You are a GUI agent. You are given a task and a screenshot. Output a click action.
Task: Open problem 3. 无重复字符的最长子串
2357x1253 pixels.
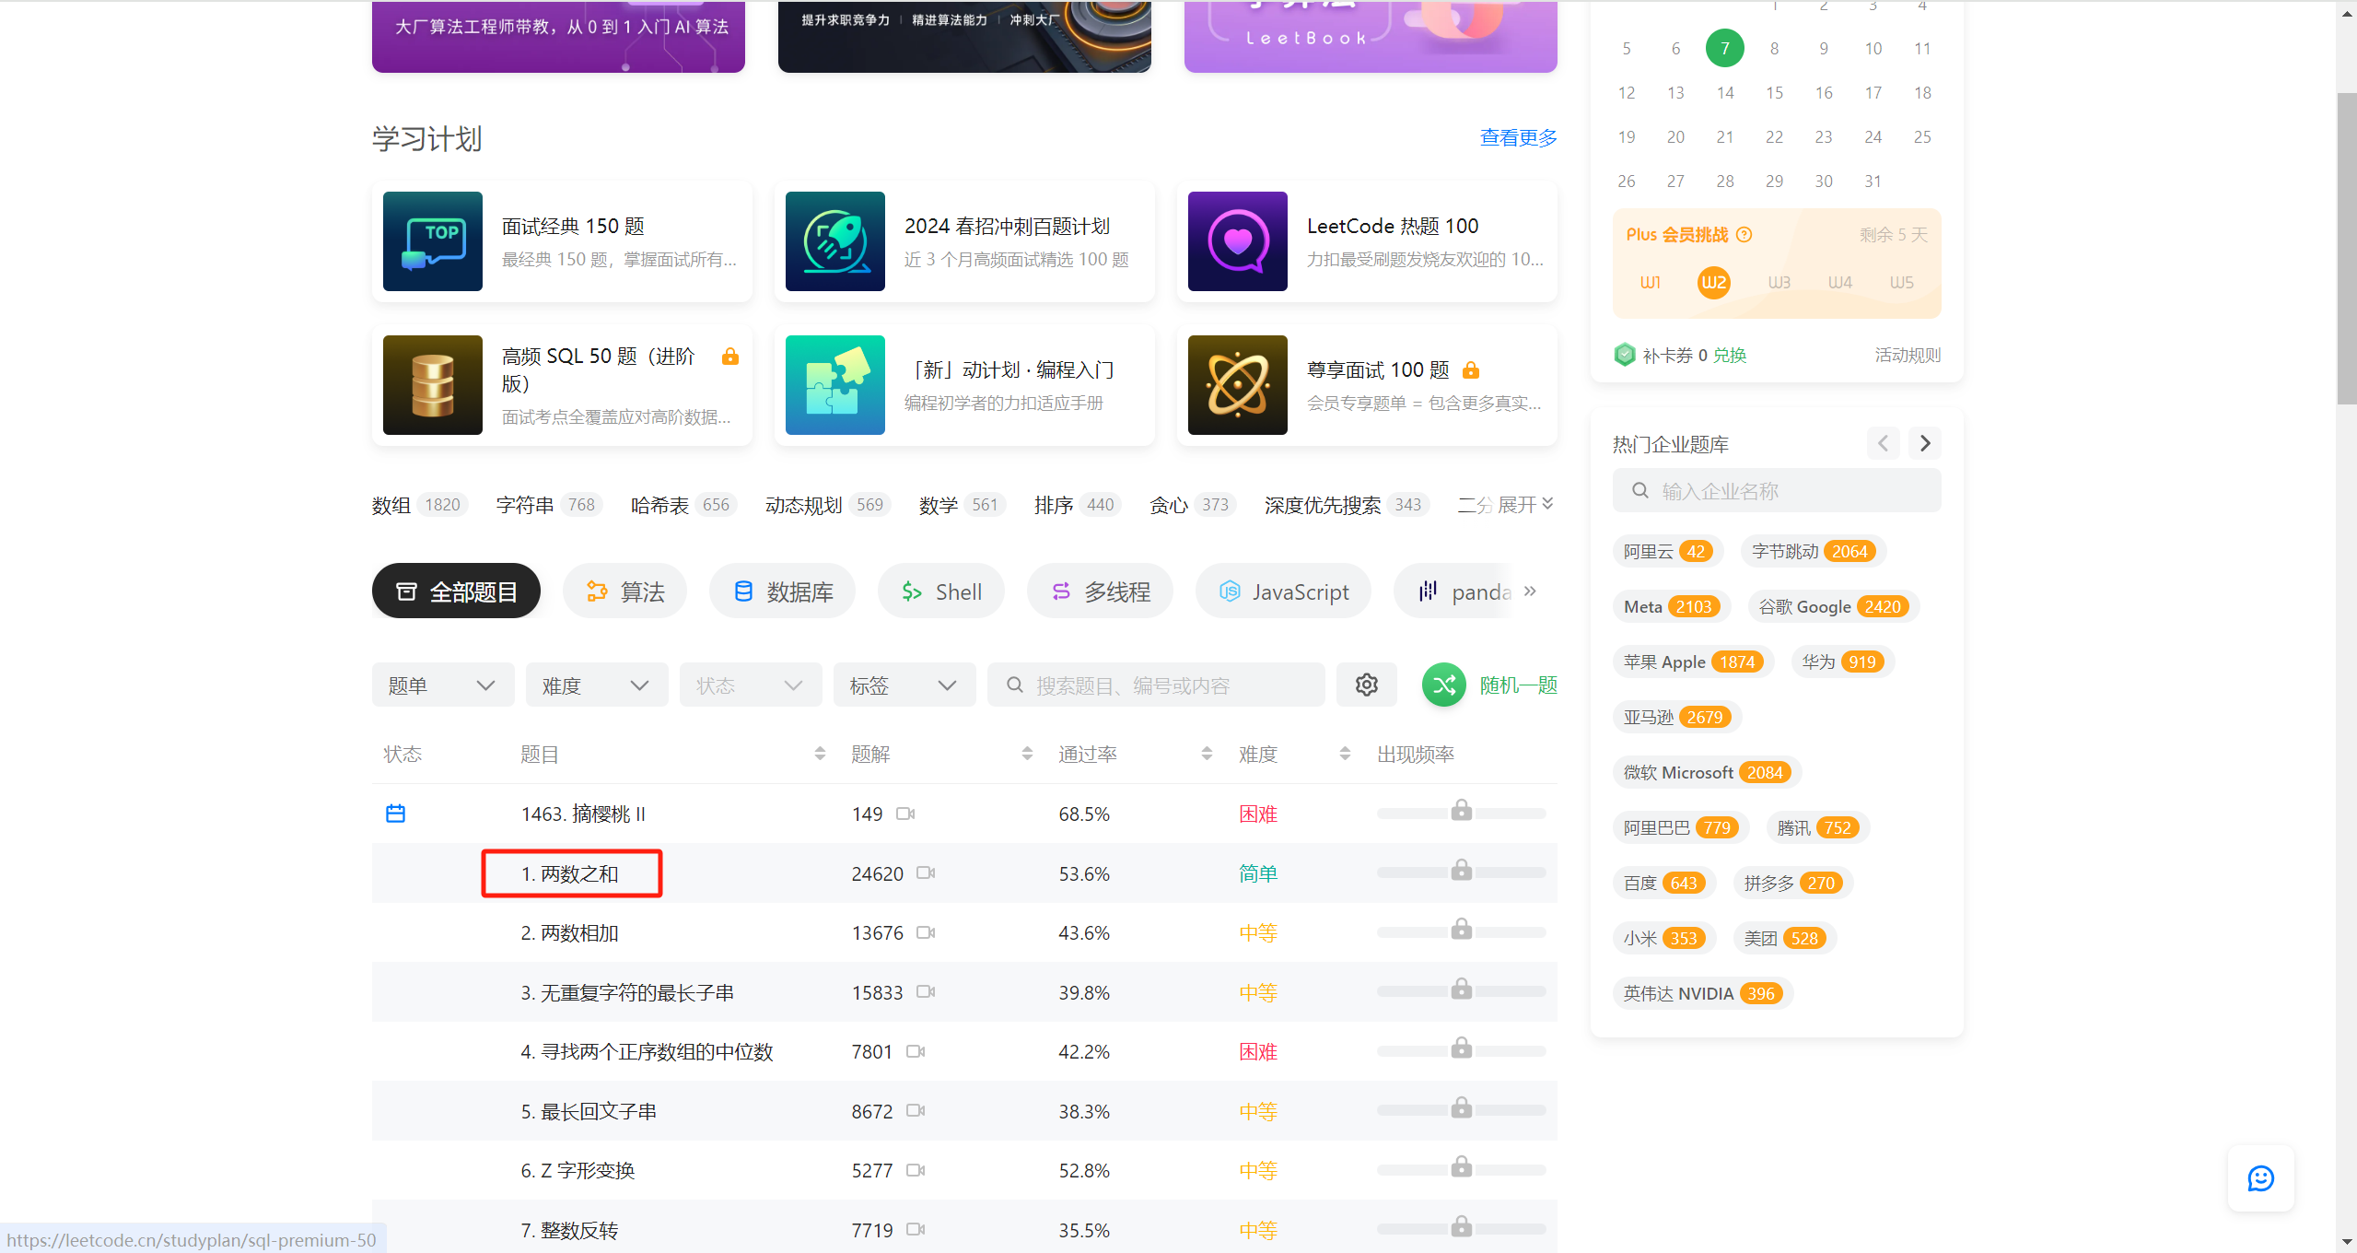click(x=627, y=992)
